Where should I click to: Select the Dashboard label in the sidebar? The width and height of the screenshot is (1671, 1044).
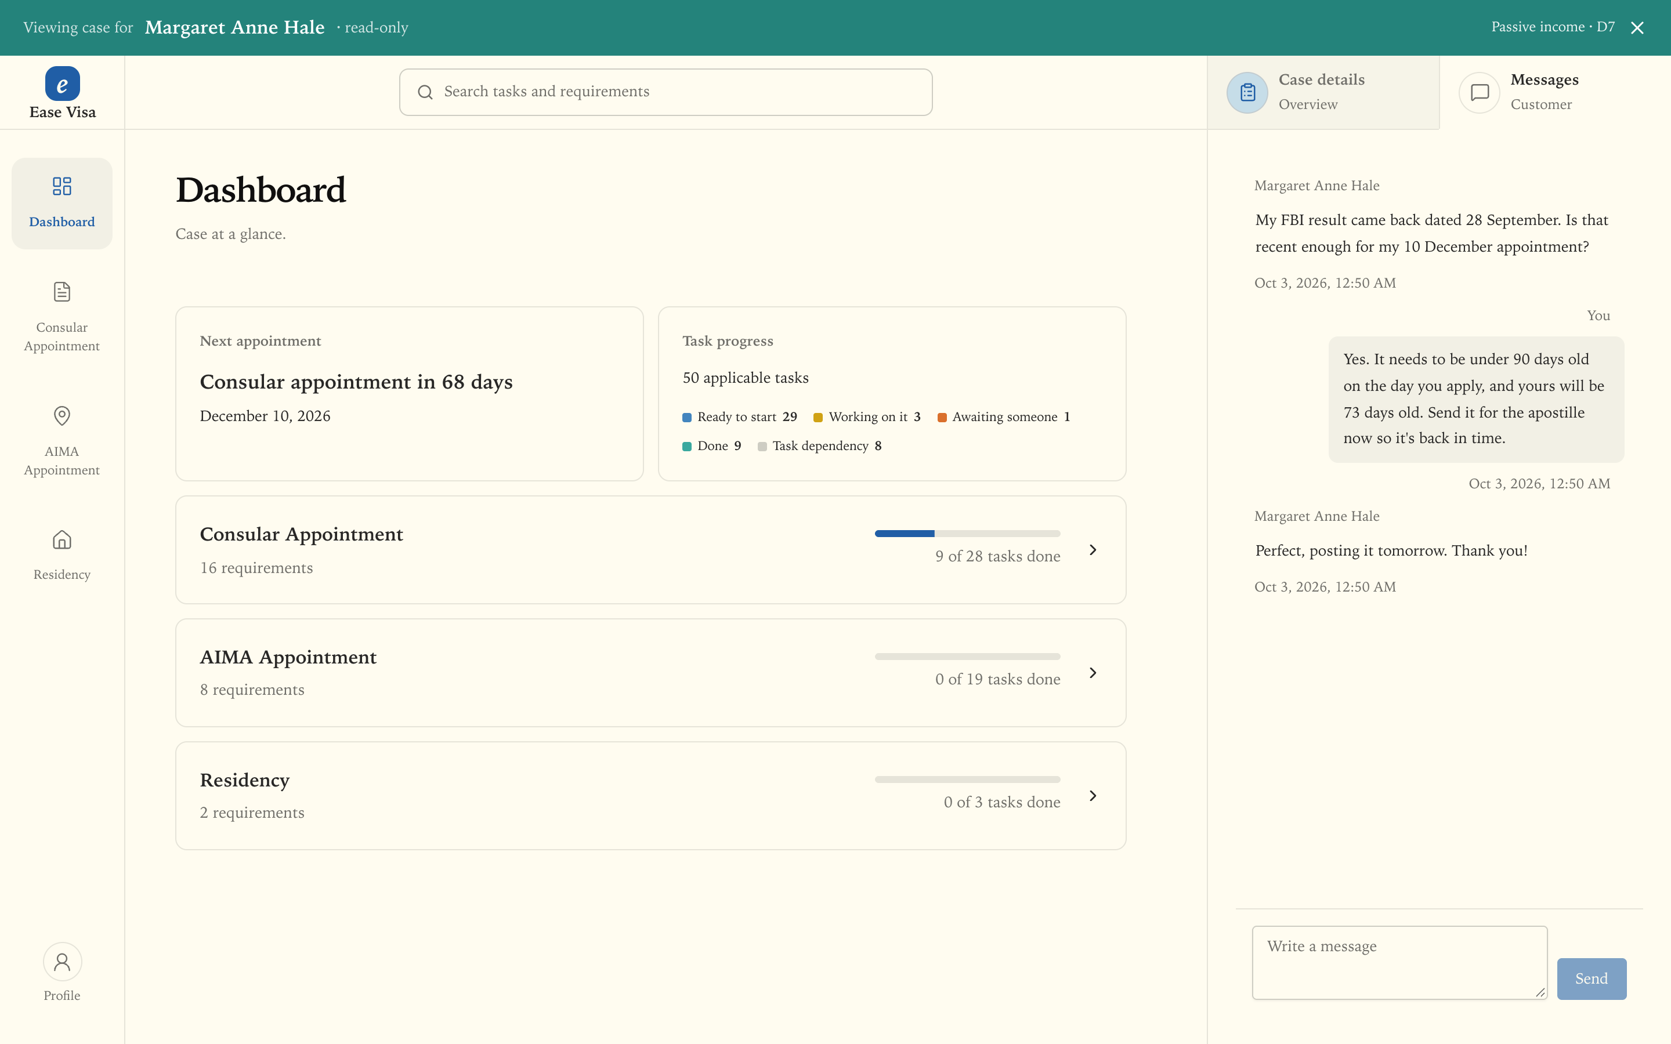[62, 222]
